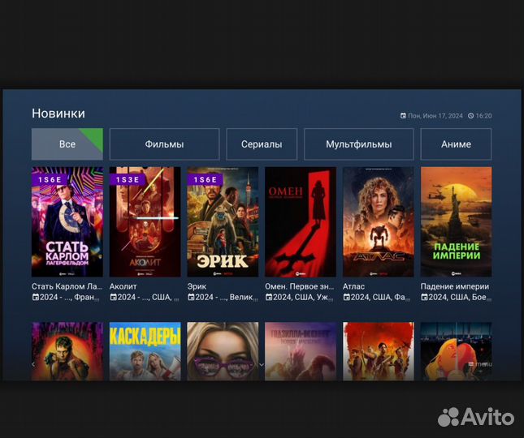The height and width of the screenshot is (438, 524).
Task: Open the Атлас poster
Action: (x=379, y=221)
